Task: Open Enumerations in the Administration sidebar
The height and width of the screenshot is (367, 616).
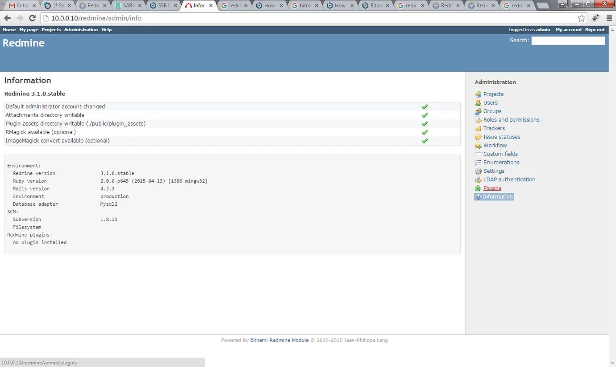Action: 501,162
